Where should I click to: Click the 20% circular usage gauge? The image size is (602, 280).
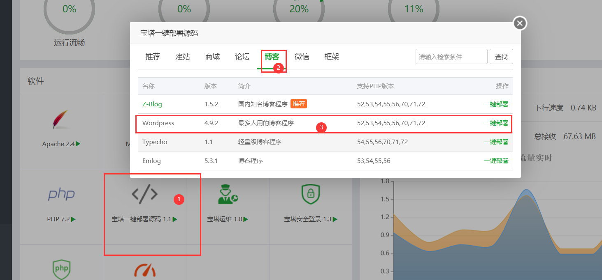click(x=299, y=9)
